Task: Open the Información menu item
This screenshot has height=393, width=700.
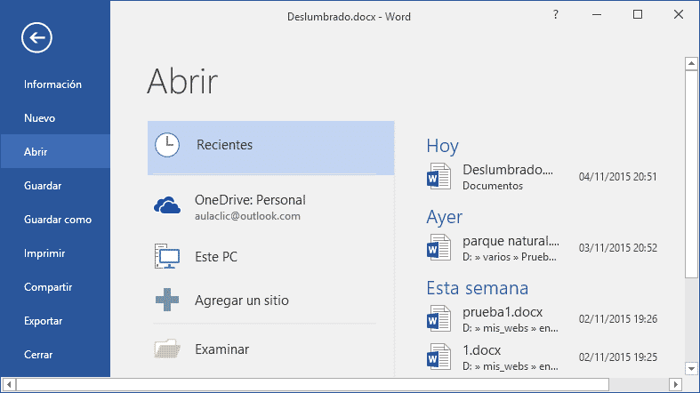Action: coord(53,84)
